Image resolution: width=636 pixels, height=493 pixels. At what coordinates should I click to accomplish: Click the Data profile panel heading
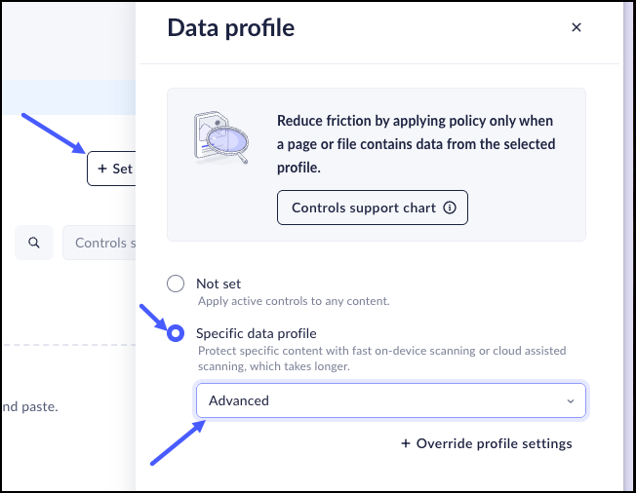(231, 27)
